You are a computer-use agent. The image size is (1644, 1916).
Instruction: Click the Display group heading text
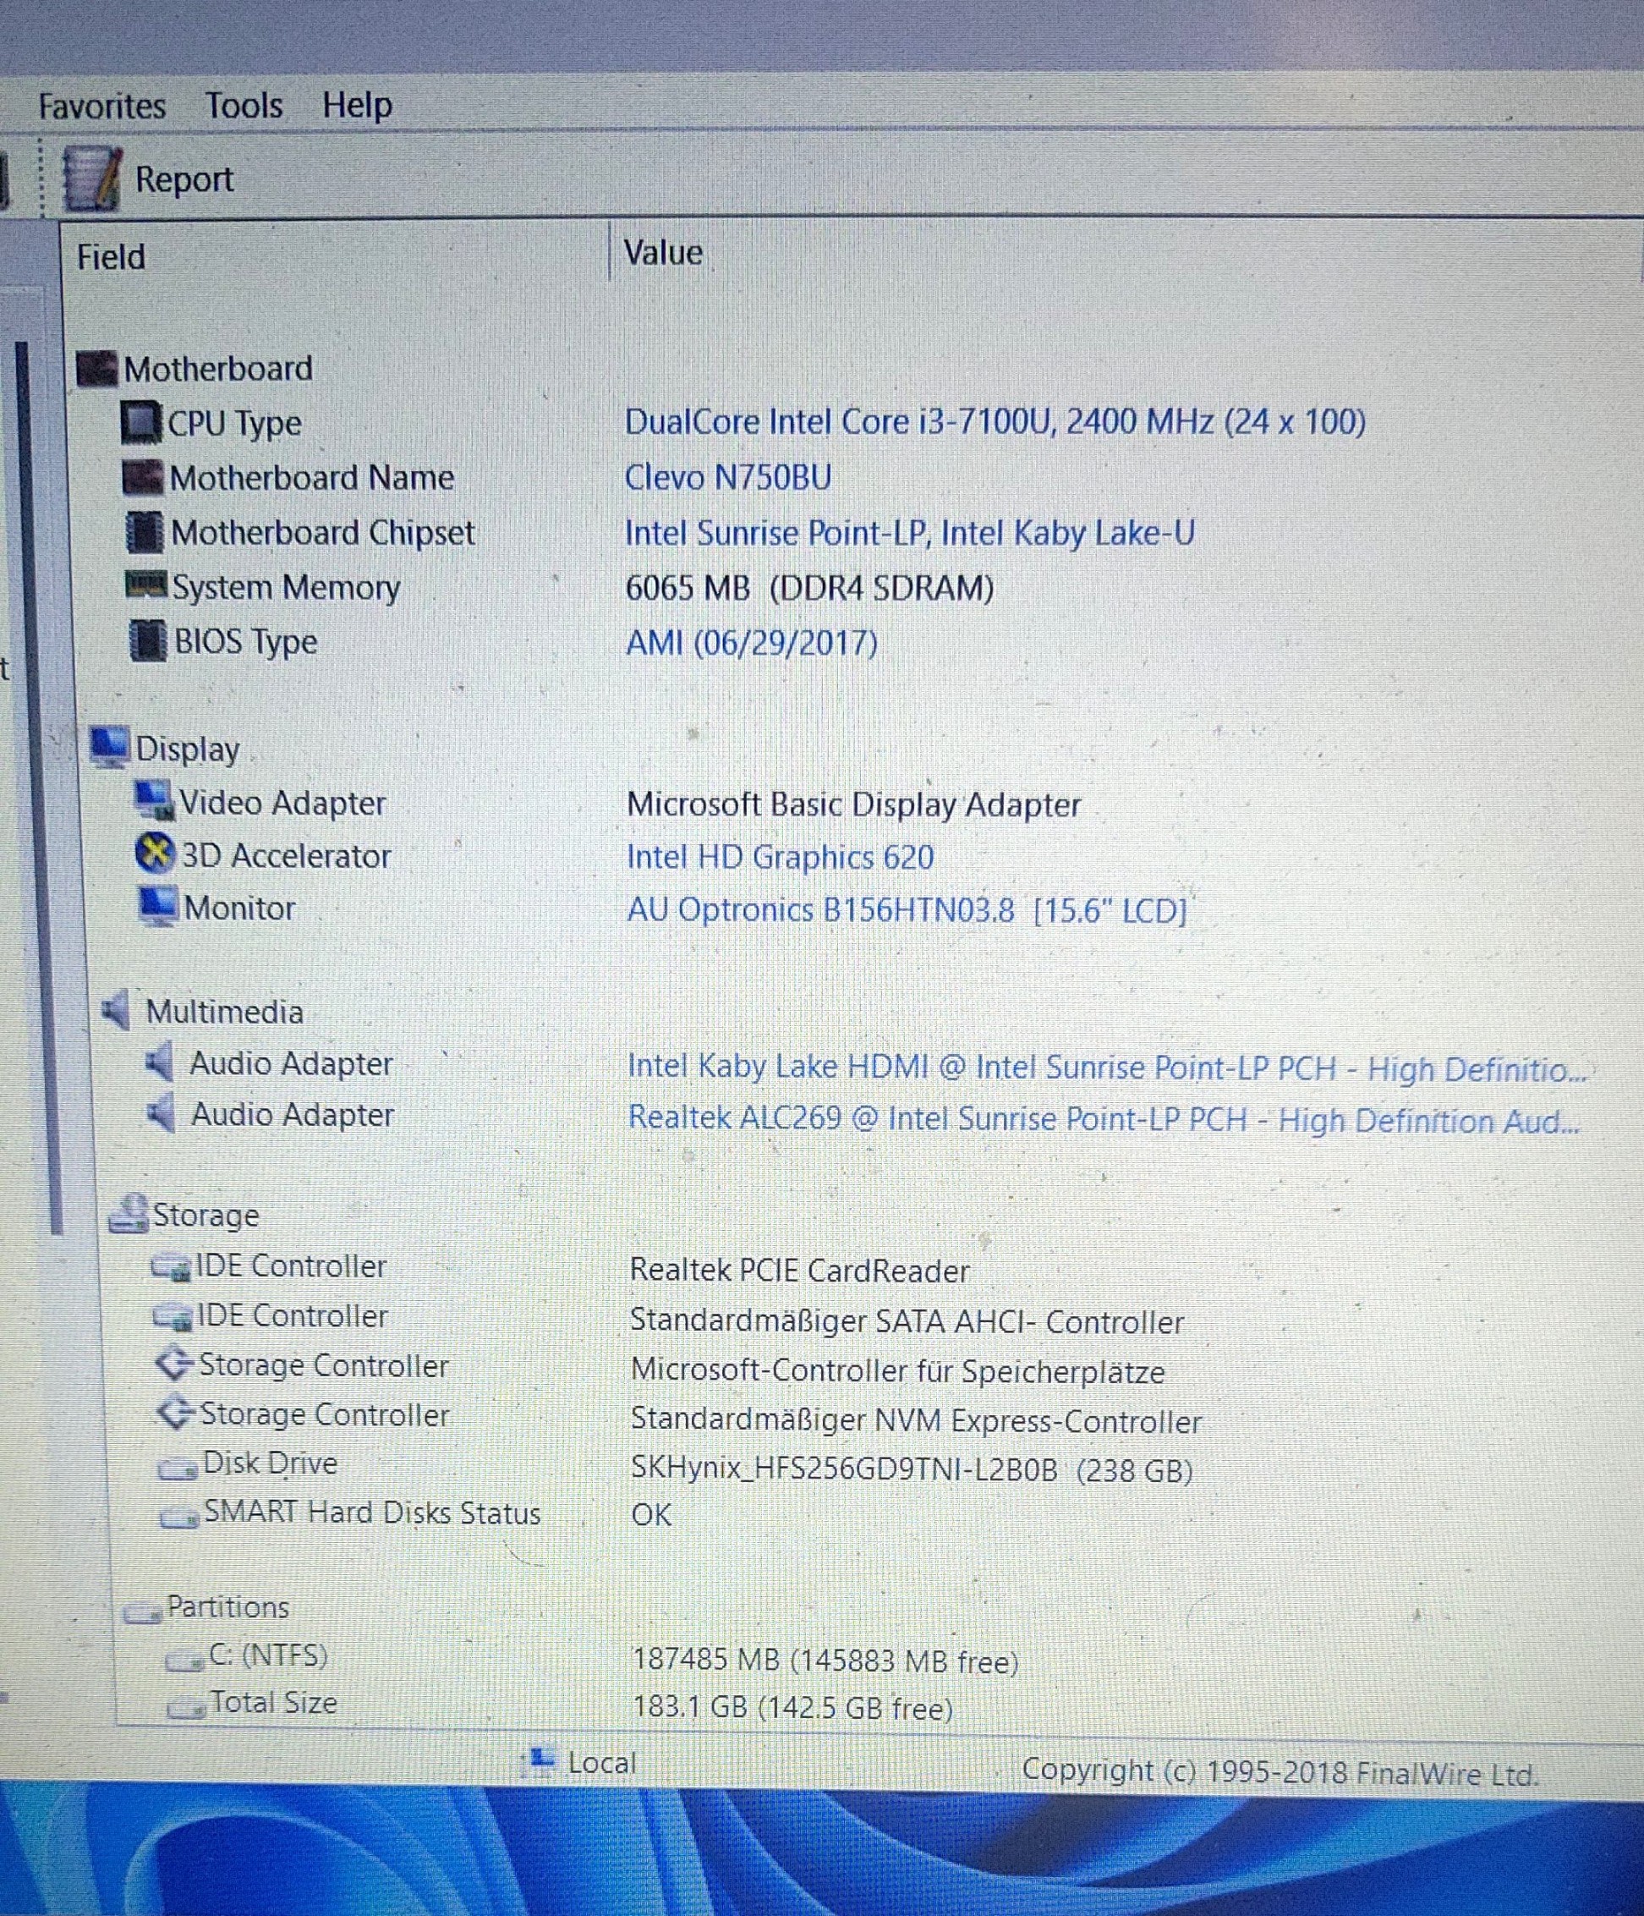click(188, 749)
